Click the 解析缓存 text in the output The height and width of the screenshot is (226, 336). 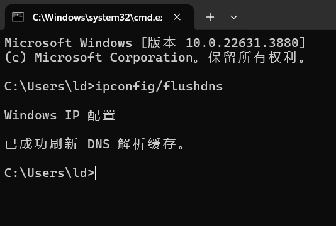[147, 144]
